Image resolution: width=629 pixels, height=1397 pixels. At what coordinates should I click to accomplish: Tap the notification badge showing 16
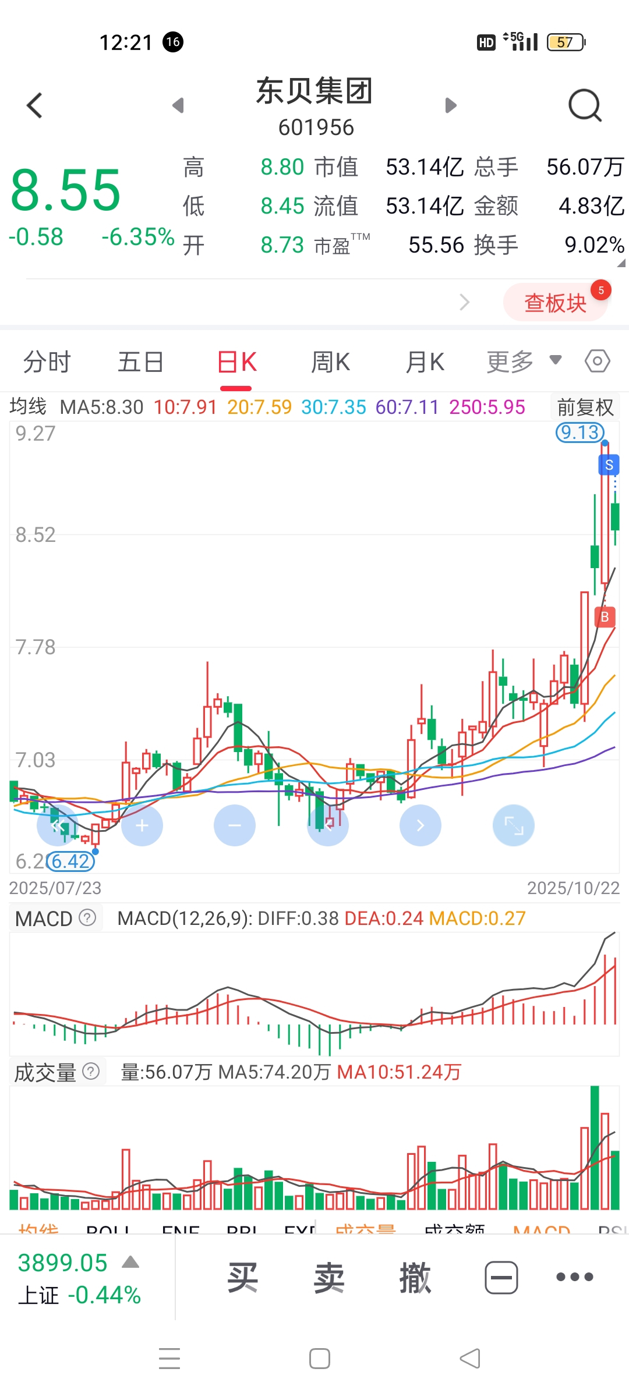click(173, 42)
